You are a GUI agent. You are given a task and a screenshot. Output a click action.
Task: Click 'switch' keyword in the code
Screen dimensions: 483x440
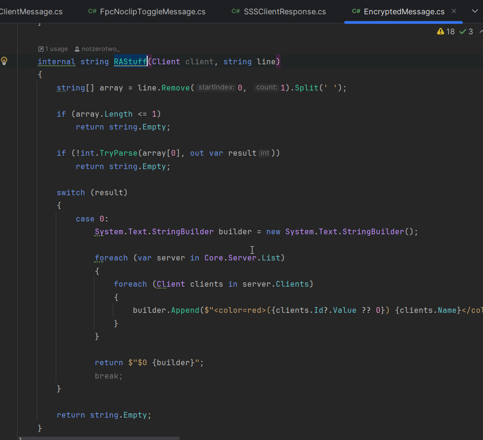point(70,192)
